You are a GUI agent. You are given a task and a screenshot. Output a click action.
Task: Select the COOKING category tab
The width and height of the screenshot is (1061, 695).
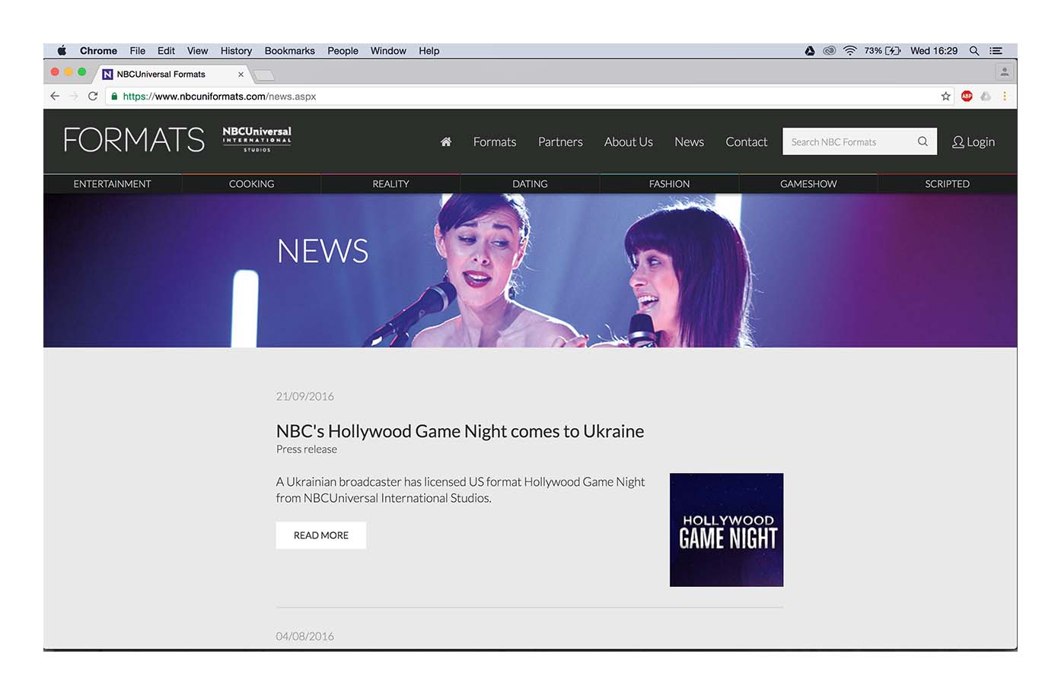tap(252, 184)
